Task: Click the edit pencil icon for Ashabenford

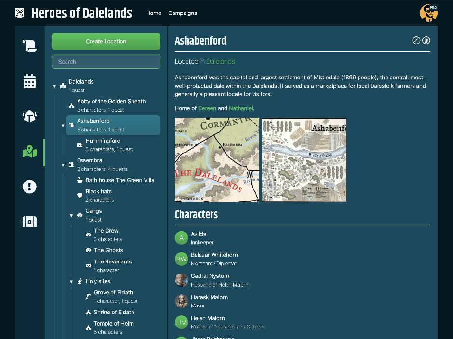Action: [417, 40]
